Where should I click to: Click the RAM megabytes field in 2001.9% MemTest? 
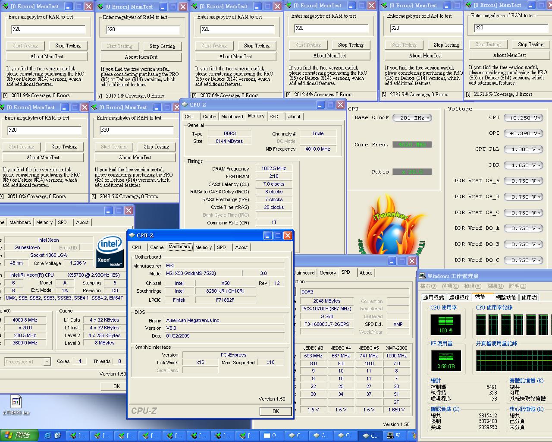[48, 29]
